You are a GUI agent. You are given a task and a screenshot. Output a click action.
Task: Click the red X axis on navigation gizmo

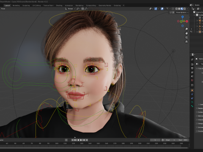click(x=187, y=22)
